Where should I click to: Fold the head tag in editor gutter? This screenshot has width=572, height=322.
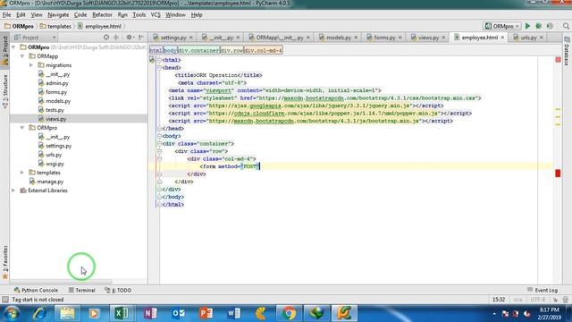coord(159,68)
